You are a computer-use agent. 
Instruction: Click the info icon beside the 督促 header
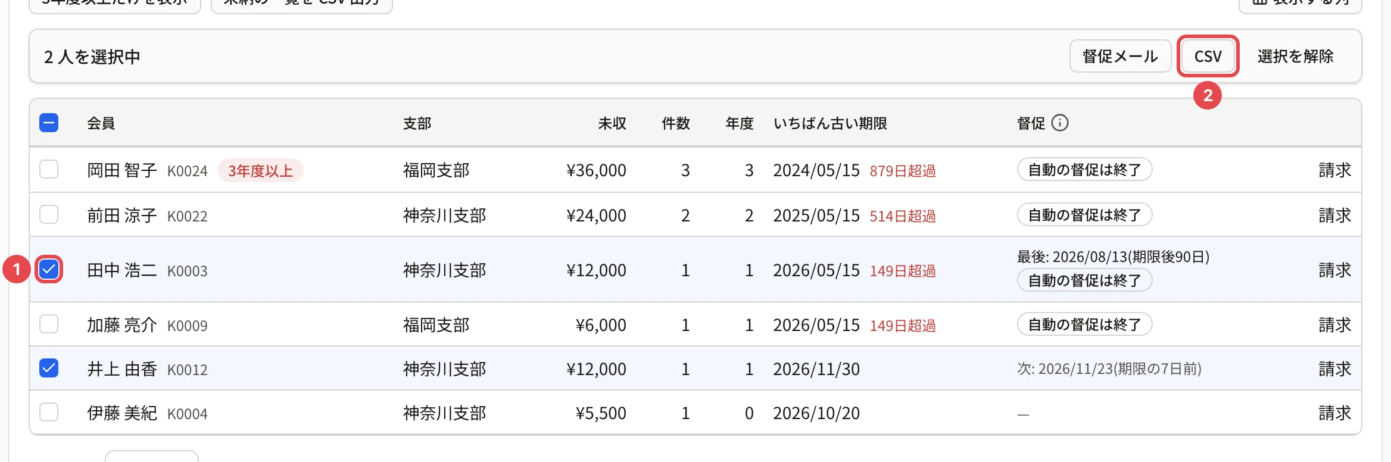point(1060,123)
